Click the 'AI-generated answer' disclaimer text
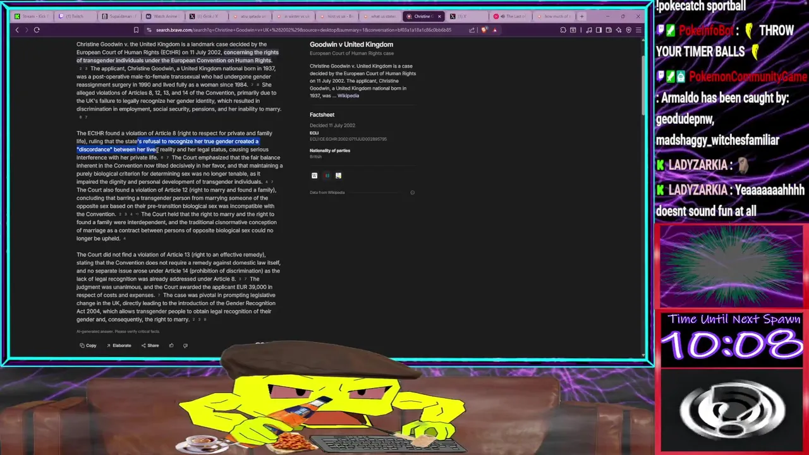 coord(118,332)
